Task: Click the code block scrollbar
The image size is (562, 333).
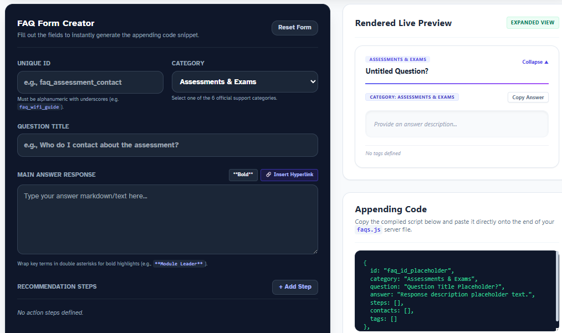Action: pyautogui.click(x=557, y=287)
